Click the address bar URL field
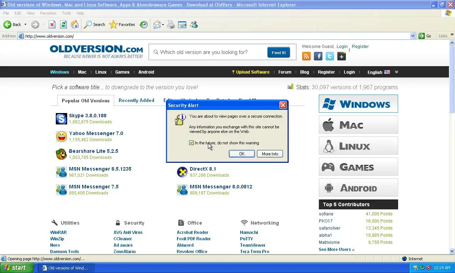The width and height of the screenshot is (455, 273). [x=217, y=36]
